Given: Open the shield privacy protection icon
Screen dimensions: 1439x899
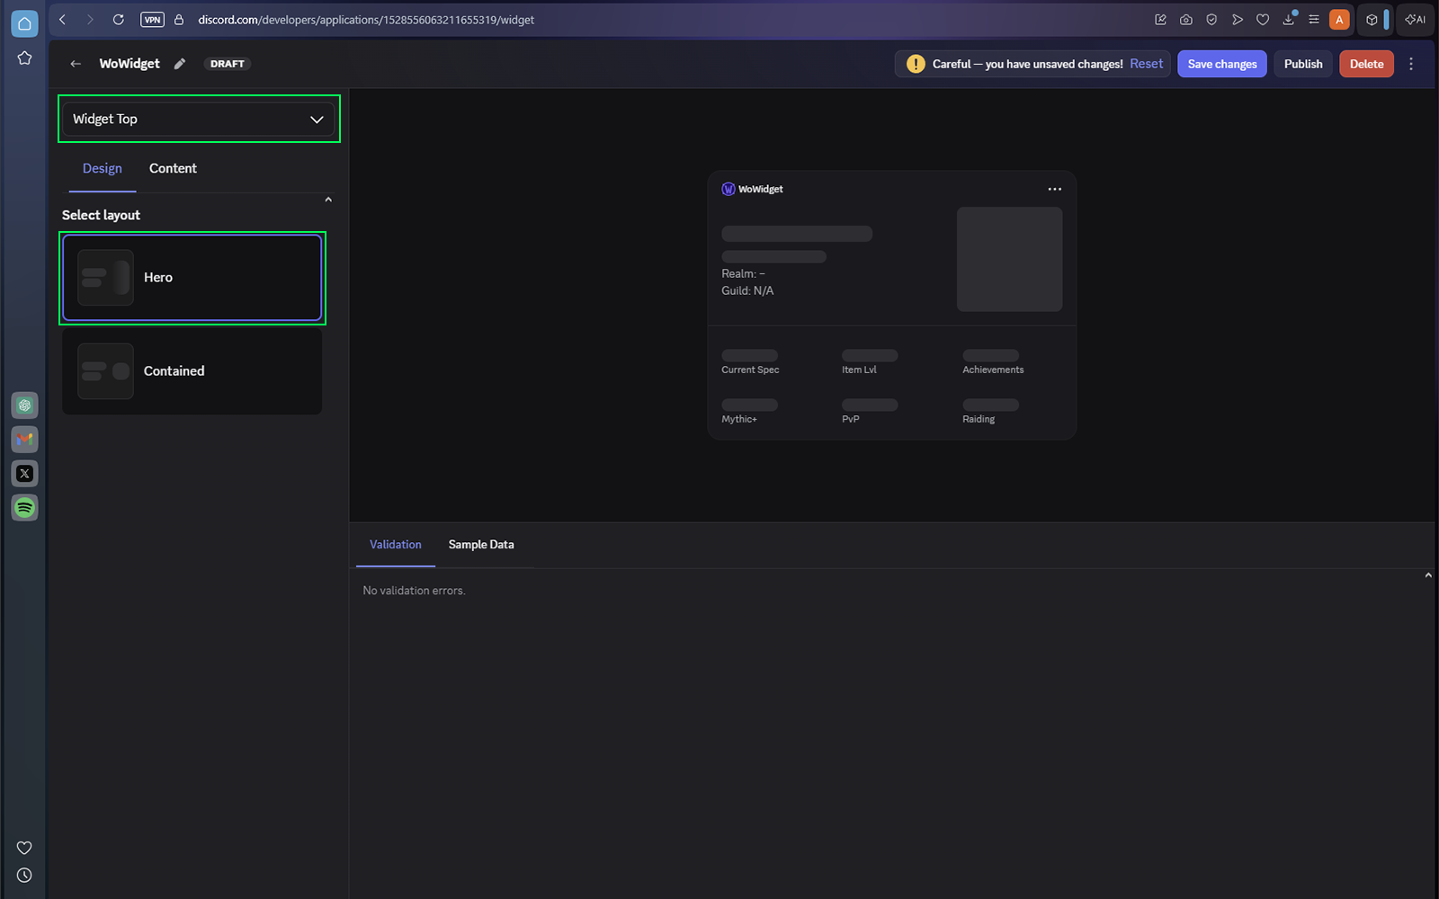Looking at the screenshot, I should click(x=1211, y=19).
